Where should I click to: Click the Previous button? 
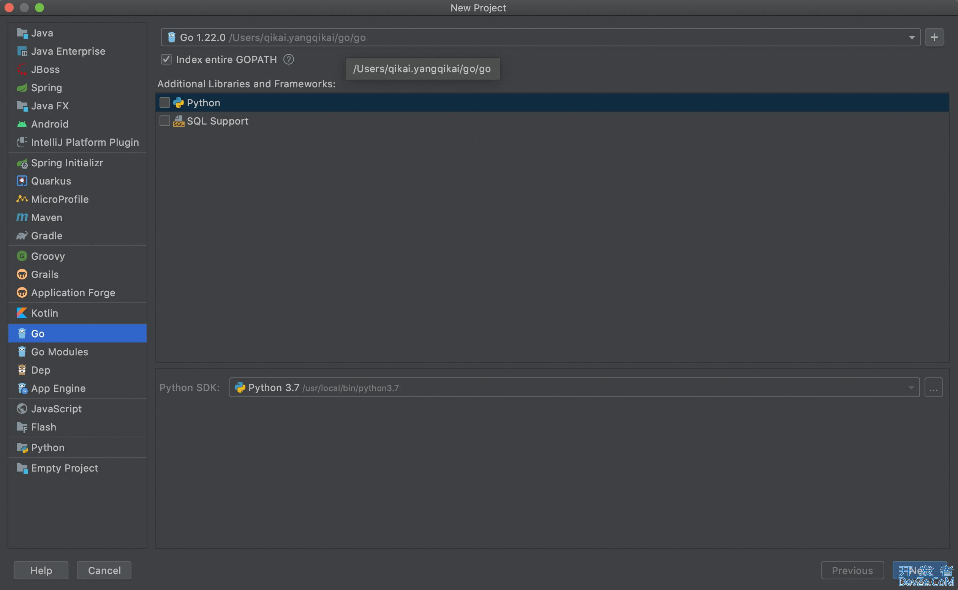click(x=852, y=571)
